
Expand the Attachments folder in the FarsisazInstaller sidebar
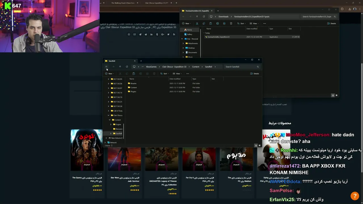pyautogui.click(x=183, y=43)
